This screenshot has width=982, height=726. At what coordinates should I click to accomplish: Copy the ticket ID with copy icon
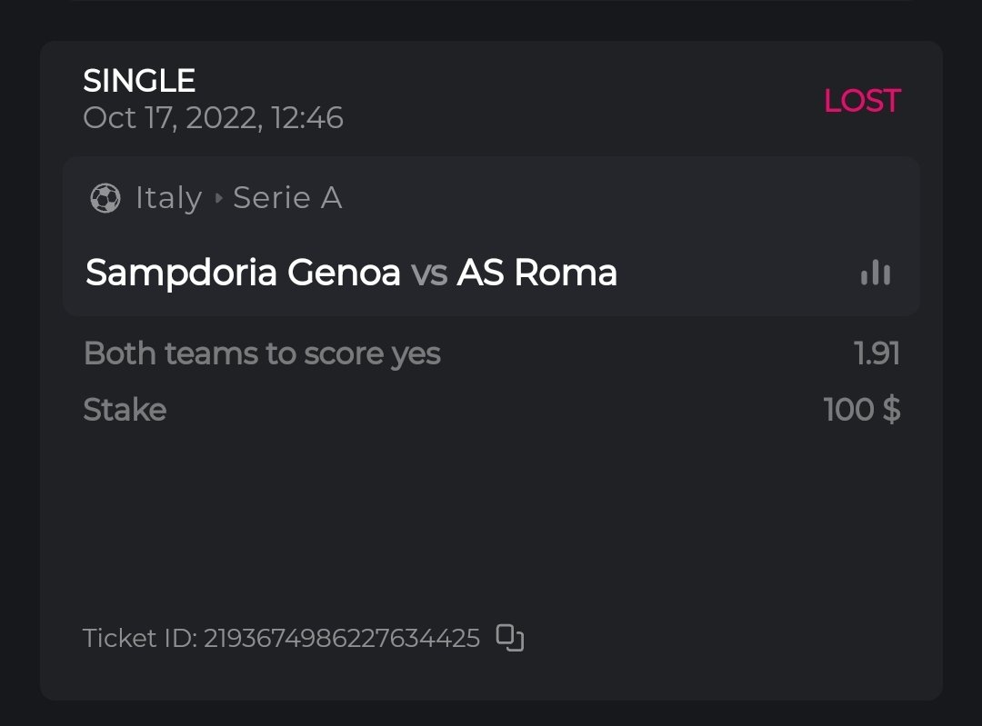click(x=510, y=638)
